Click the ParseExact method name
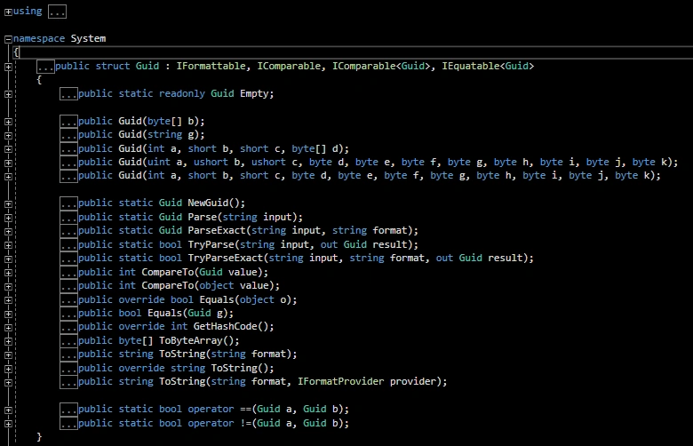This screenshot has width=693, height=446. (217, 230)
